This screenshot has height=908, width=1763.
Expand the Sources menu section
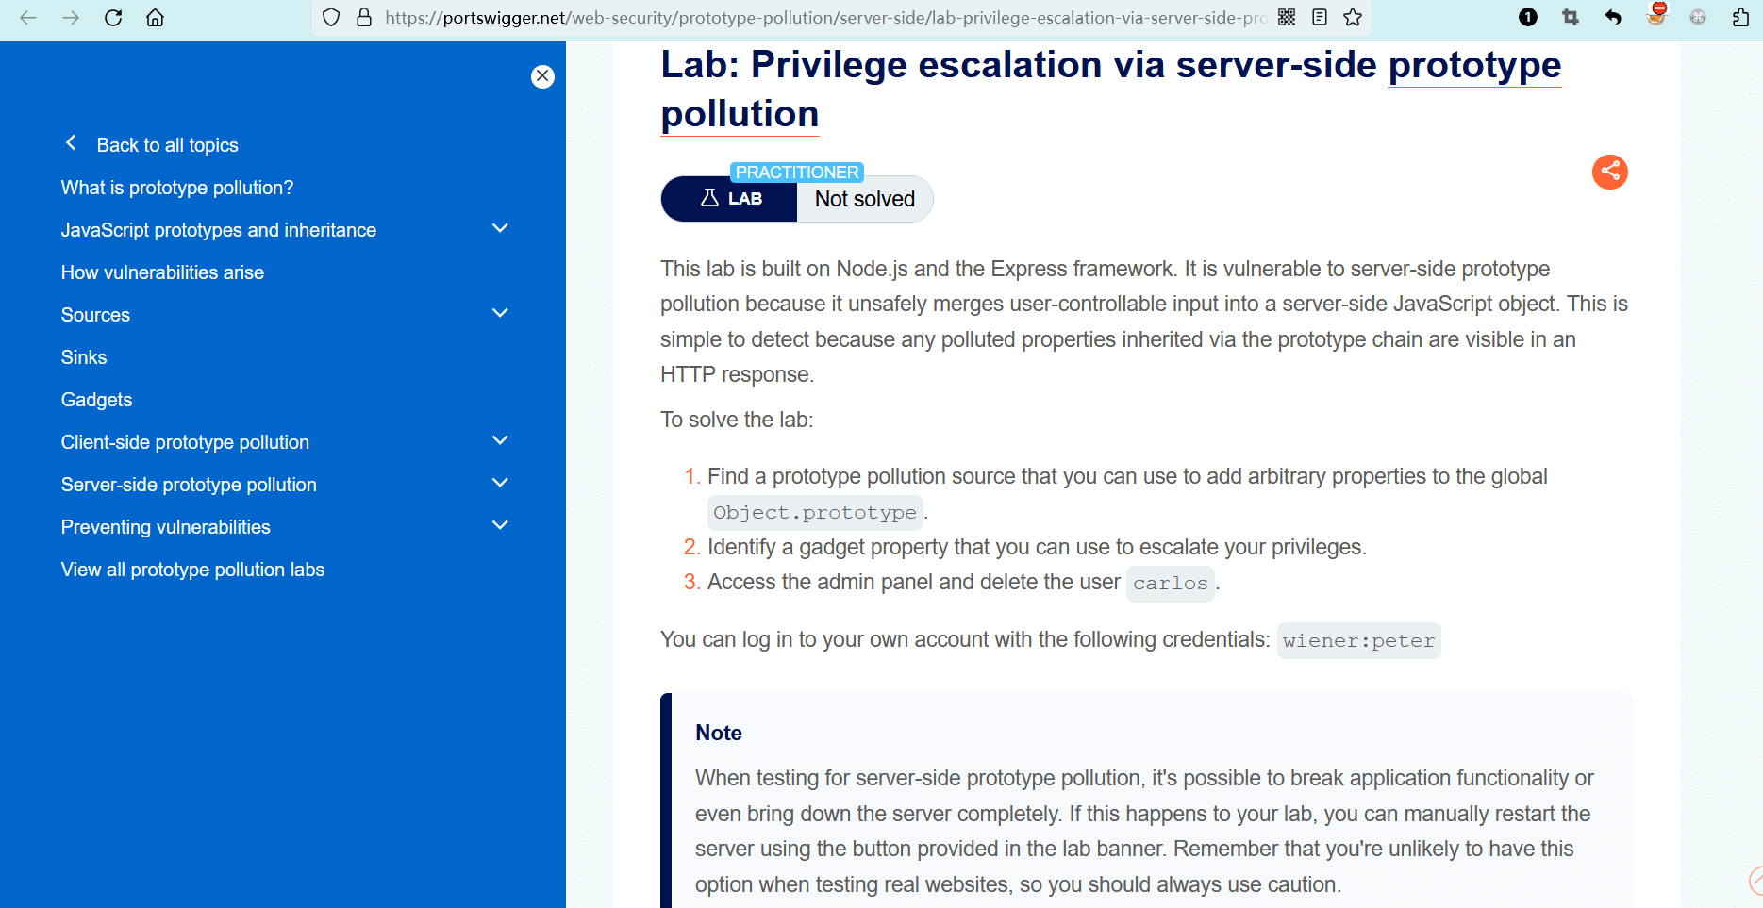pyautogui.click(x=500, y=314)
